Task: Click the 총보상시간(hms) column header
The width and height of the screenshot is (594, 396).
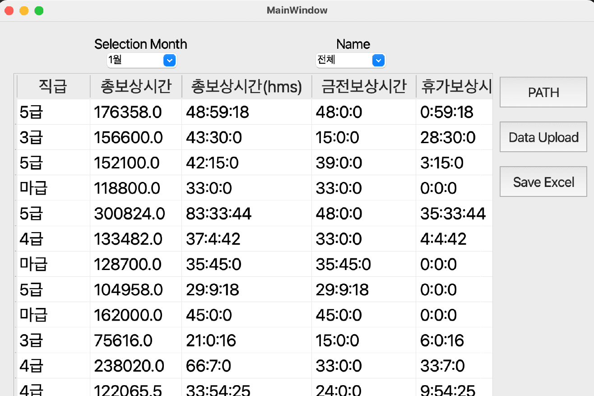Action: click(247, 86)
